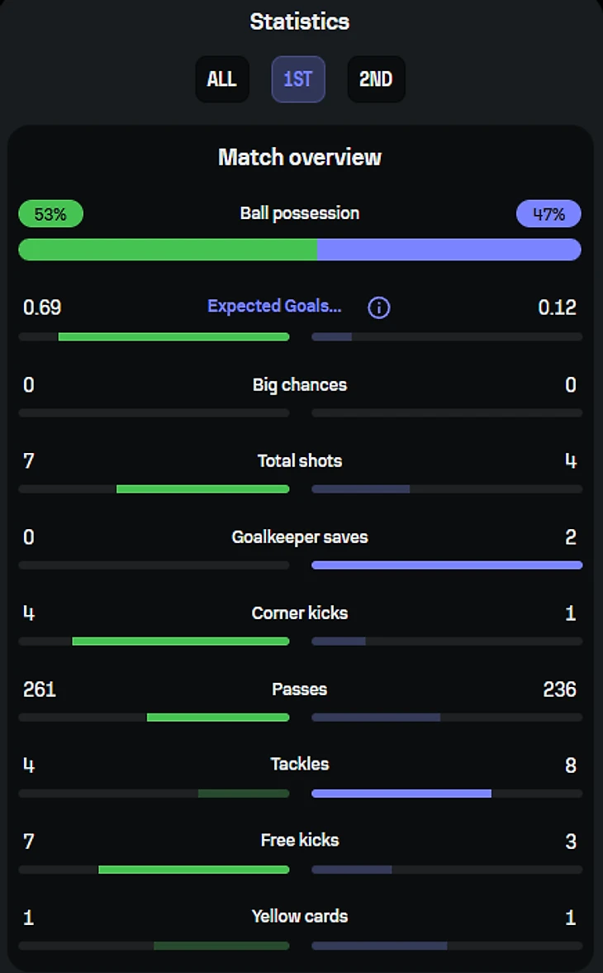The height and width of the screenshot is (973, 603).
Task: Select the 1ST half tab
Action: click(298, 79)
